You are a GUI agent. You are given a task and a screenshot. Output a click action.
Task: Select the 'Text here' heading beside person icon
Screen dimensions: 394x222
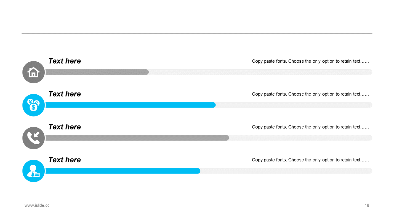point(65,160)
